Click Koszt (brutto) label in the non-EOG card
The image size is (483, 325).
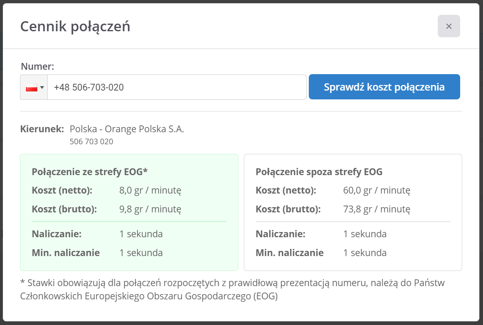click(x=288, y=209)
